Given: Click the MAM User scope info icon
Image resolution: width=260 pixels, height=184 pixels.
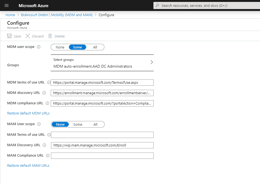Looking at the screenshot, I should pos(39,124).
